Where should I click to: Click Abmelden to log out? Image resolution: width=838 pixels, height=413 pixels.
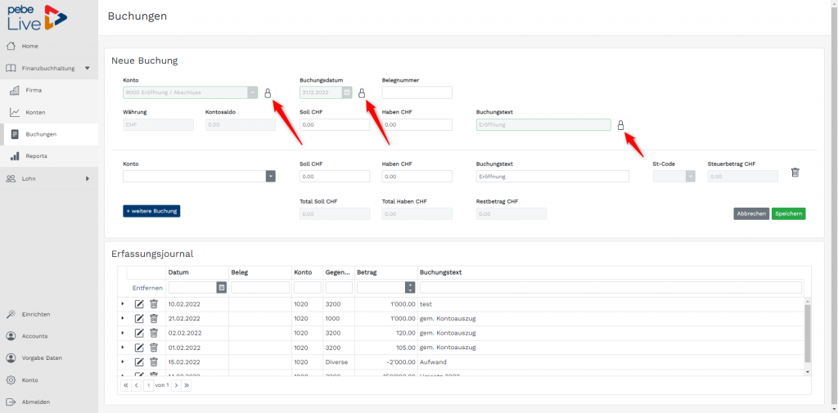[x=36, y=402]
